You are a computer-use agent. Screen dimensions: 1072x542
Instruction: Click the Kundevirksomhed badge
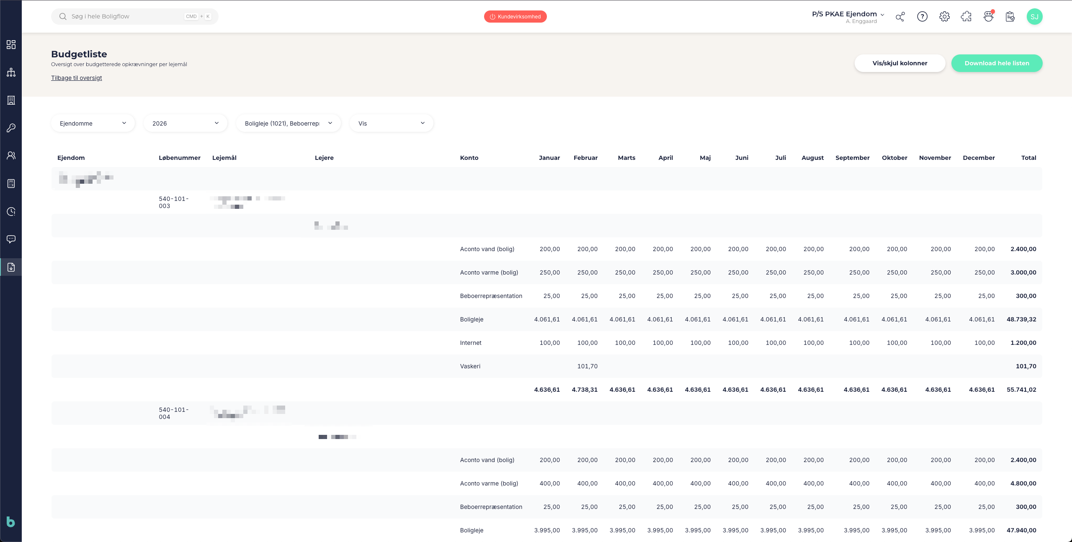point(515,17)
